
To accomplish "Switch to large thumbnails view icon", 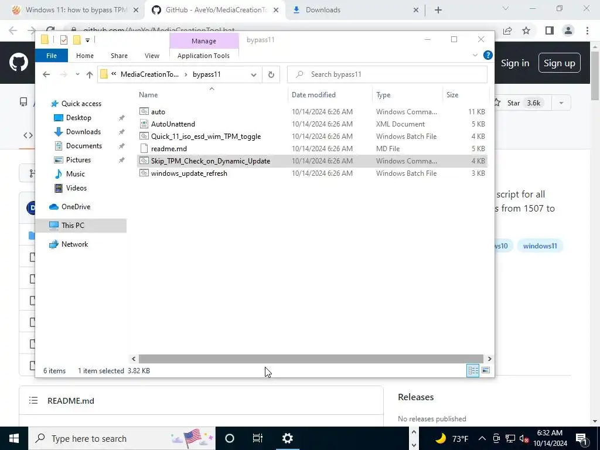I will (x=486, y=370).
